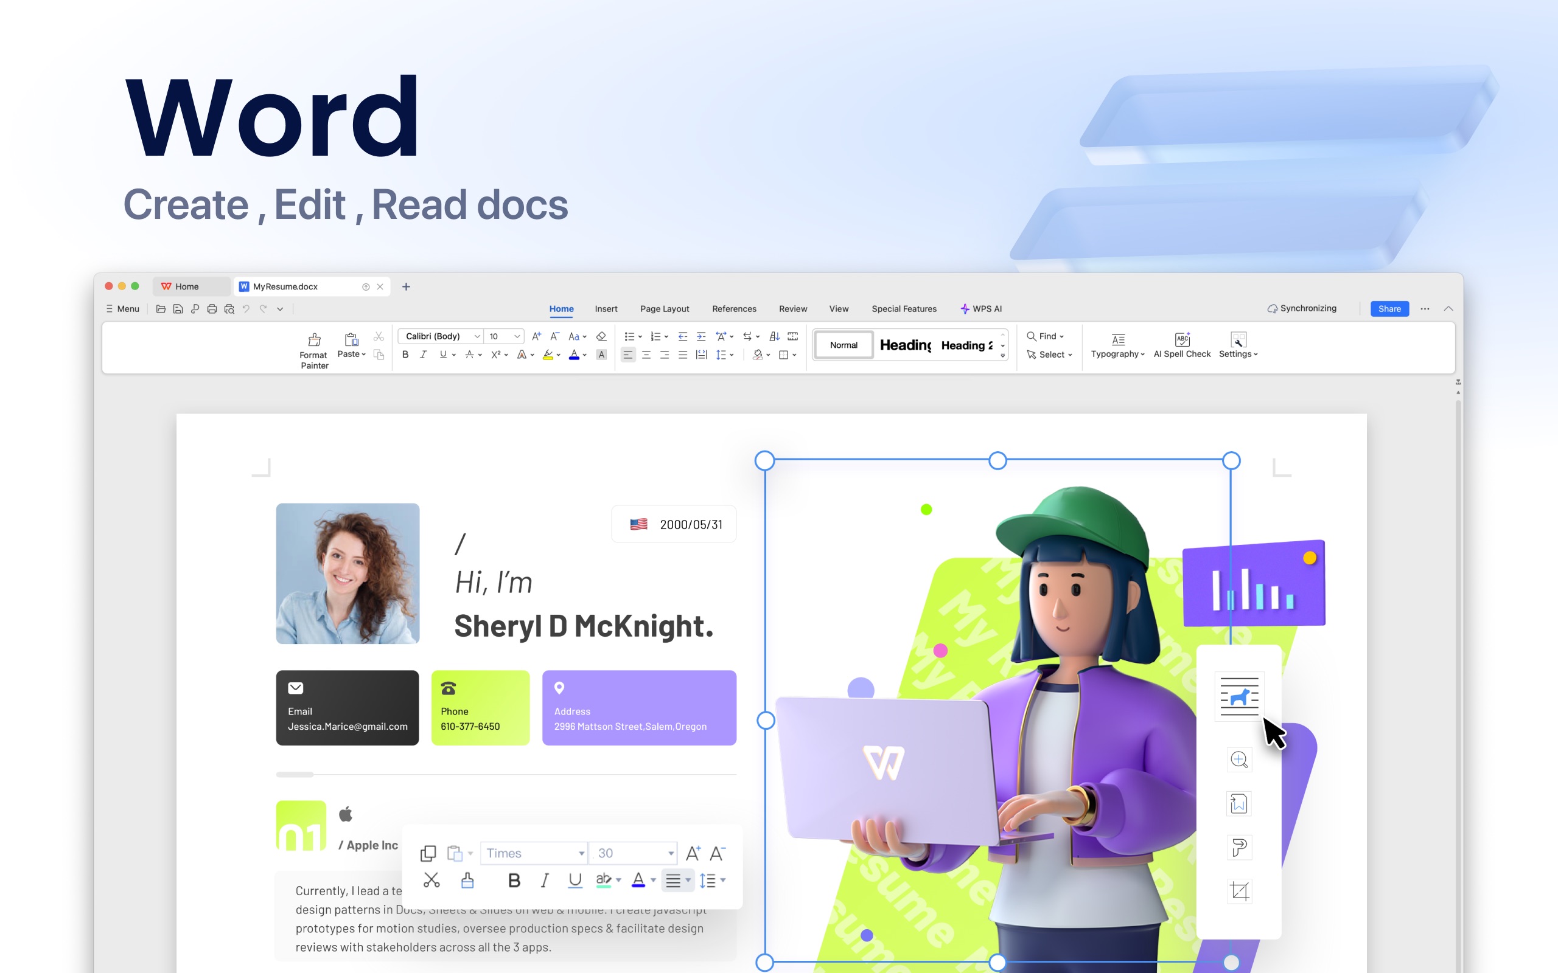
Task: Open the Select tool
Action: 1049,355
